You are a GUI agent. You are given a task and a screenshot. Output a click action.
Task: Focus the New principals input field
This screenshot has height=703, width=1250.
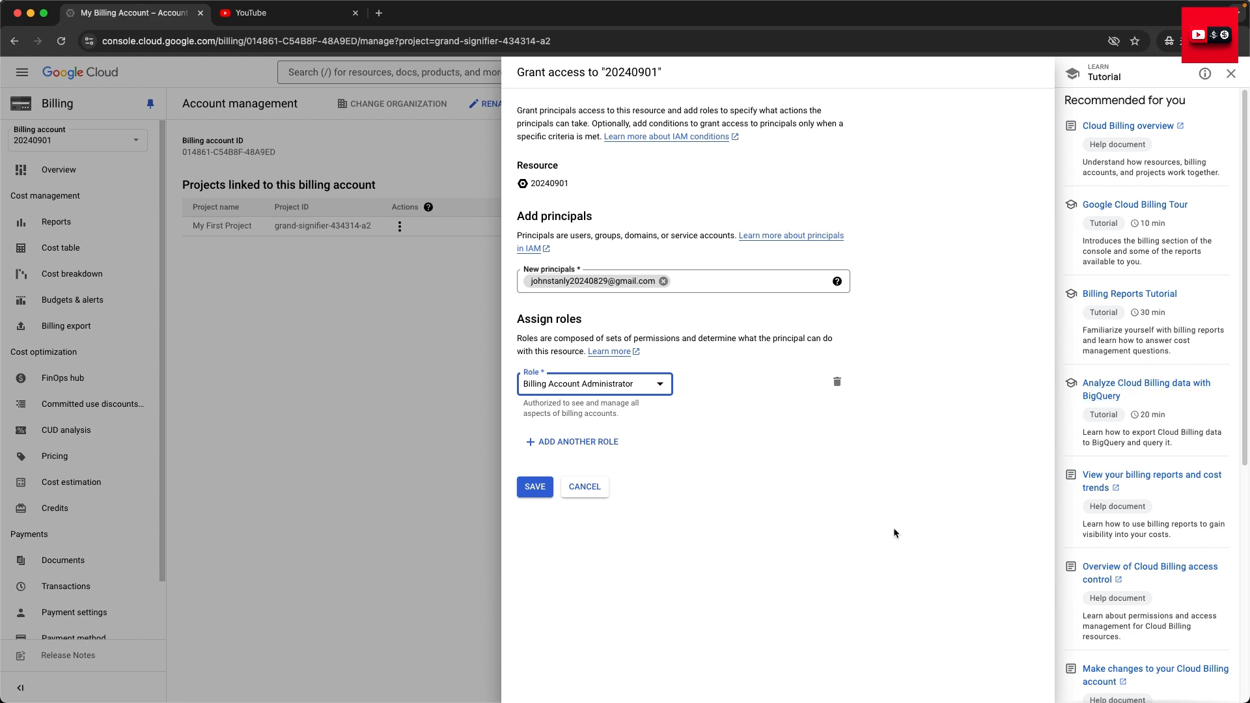749,281
